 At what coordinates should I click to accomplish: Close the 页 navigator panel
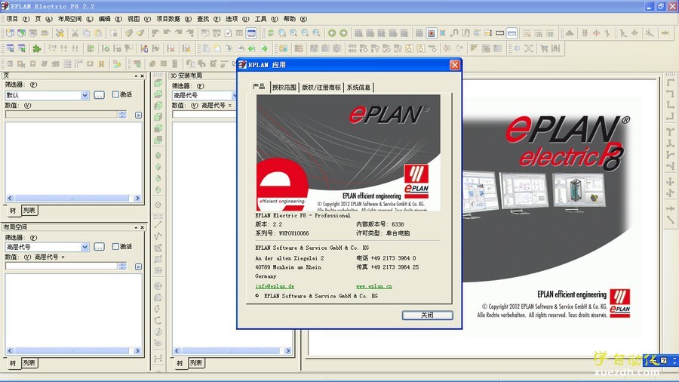pyautogui.click(x=142, y=75)
